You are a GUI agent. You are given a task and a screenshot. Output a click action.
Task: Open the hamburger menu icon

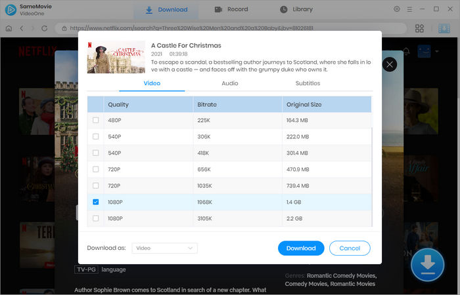click(409, 9)
